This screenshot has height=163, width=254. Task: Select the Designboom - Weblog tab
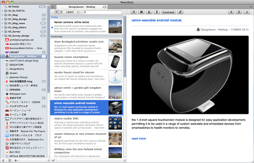click(x=82, y=7)
